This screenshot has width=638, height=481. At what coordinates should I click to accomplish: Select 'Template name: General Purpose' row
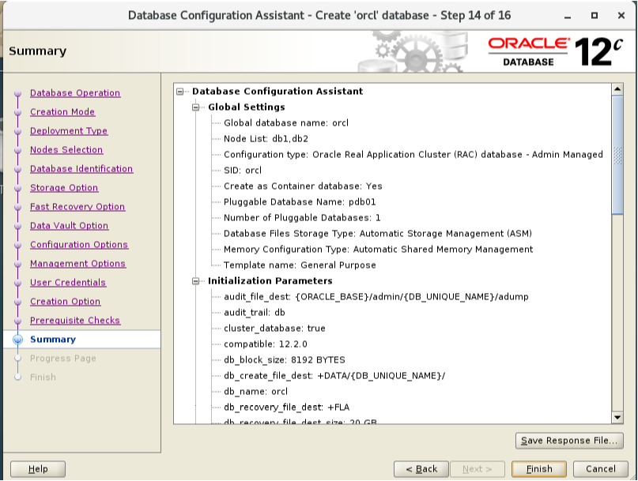300,265
